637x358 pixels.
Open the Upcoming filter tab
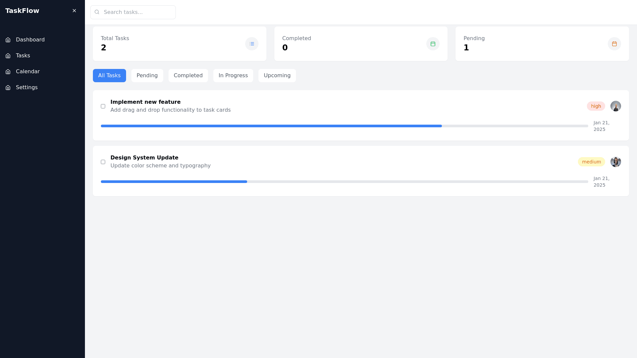click(277, 76)
